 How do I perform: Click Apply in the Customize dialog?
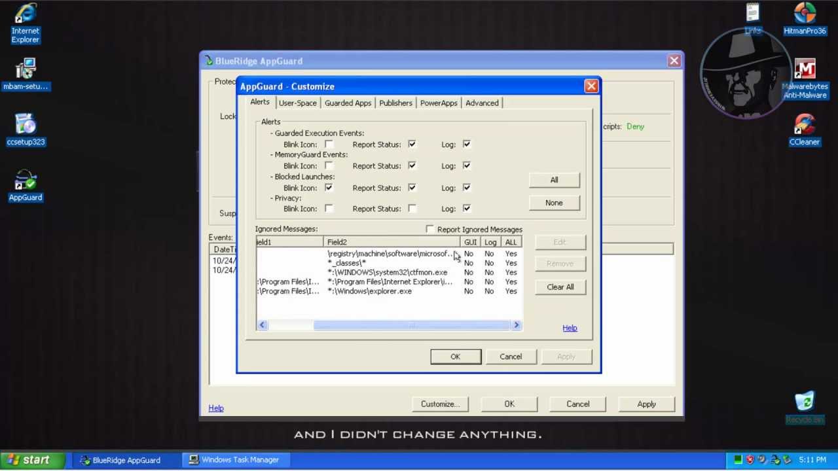coord(566,357)
